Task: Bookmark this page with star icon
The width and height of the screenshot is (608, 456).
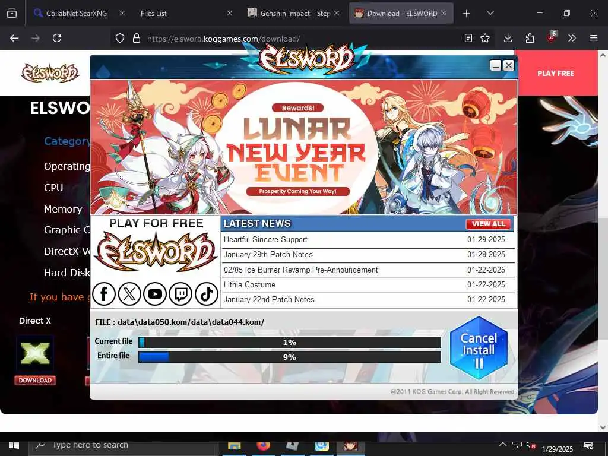Action: [x=485, y=38]
